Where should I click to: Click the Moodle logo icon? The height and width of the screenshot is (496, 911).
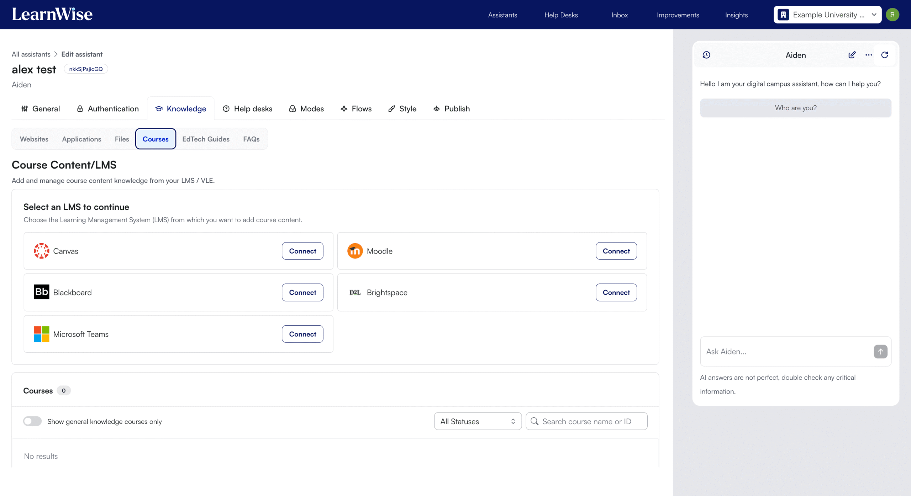(x=355, y=251)
